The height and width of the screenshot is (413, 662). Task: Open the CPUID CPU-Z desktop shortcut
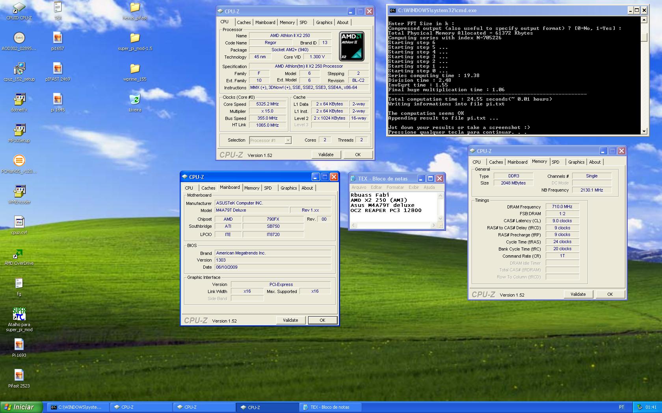[19, 11]
